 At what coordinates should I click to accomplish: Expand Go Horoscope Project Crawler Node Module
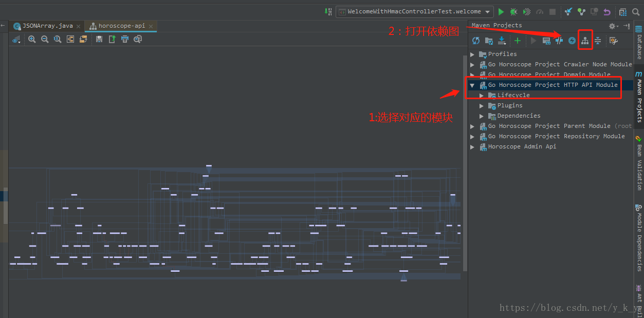[472, 64]
